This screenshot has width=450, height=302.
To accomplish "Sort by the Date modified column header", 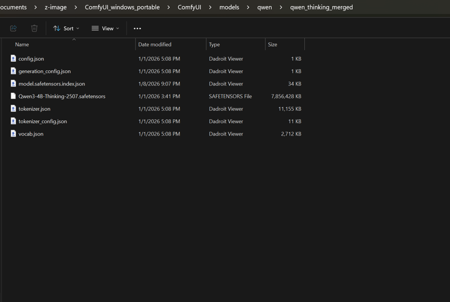I will 155,44.
